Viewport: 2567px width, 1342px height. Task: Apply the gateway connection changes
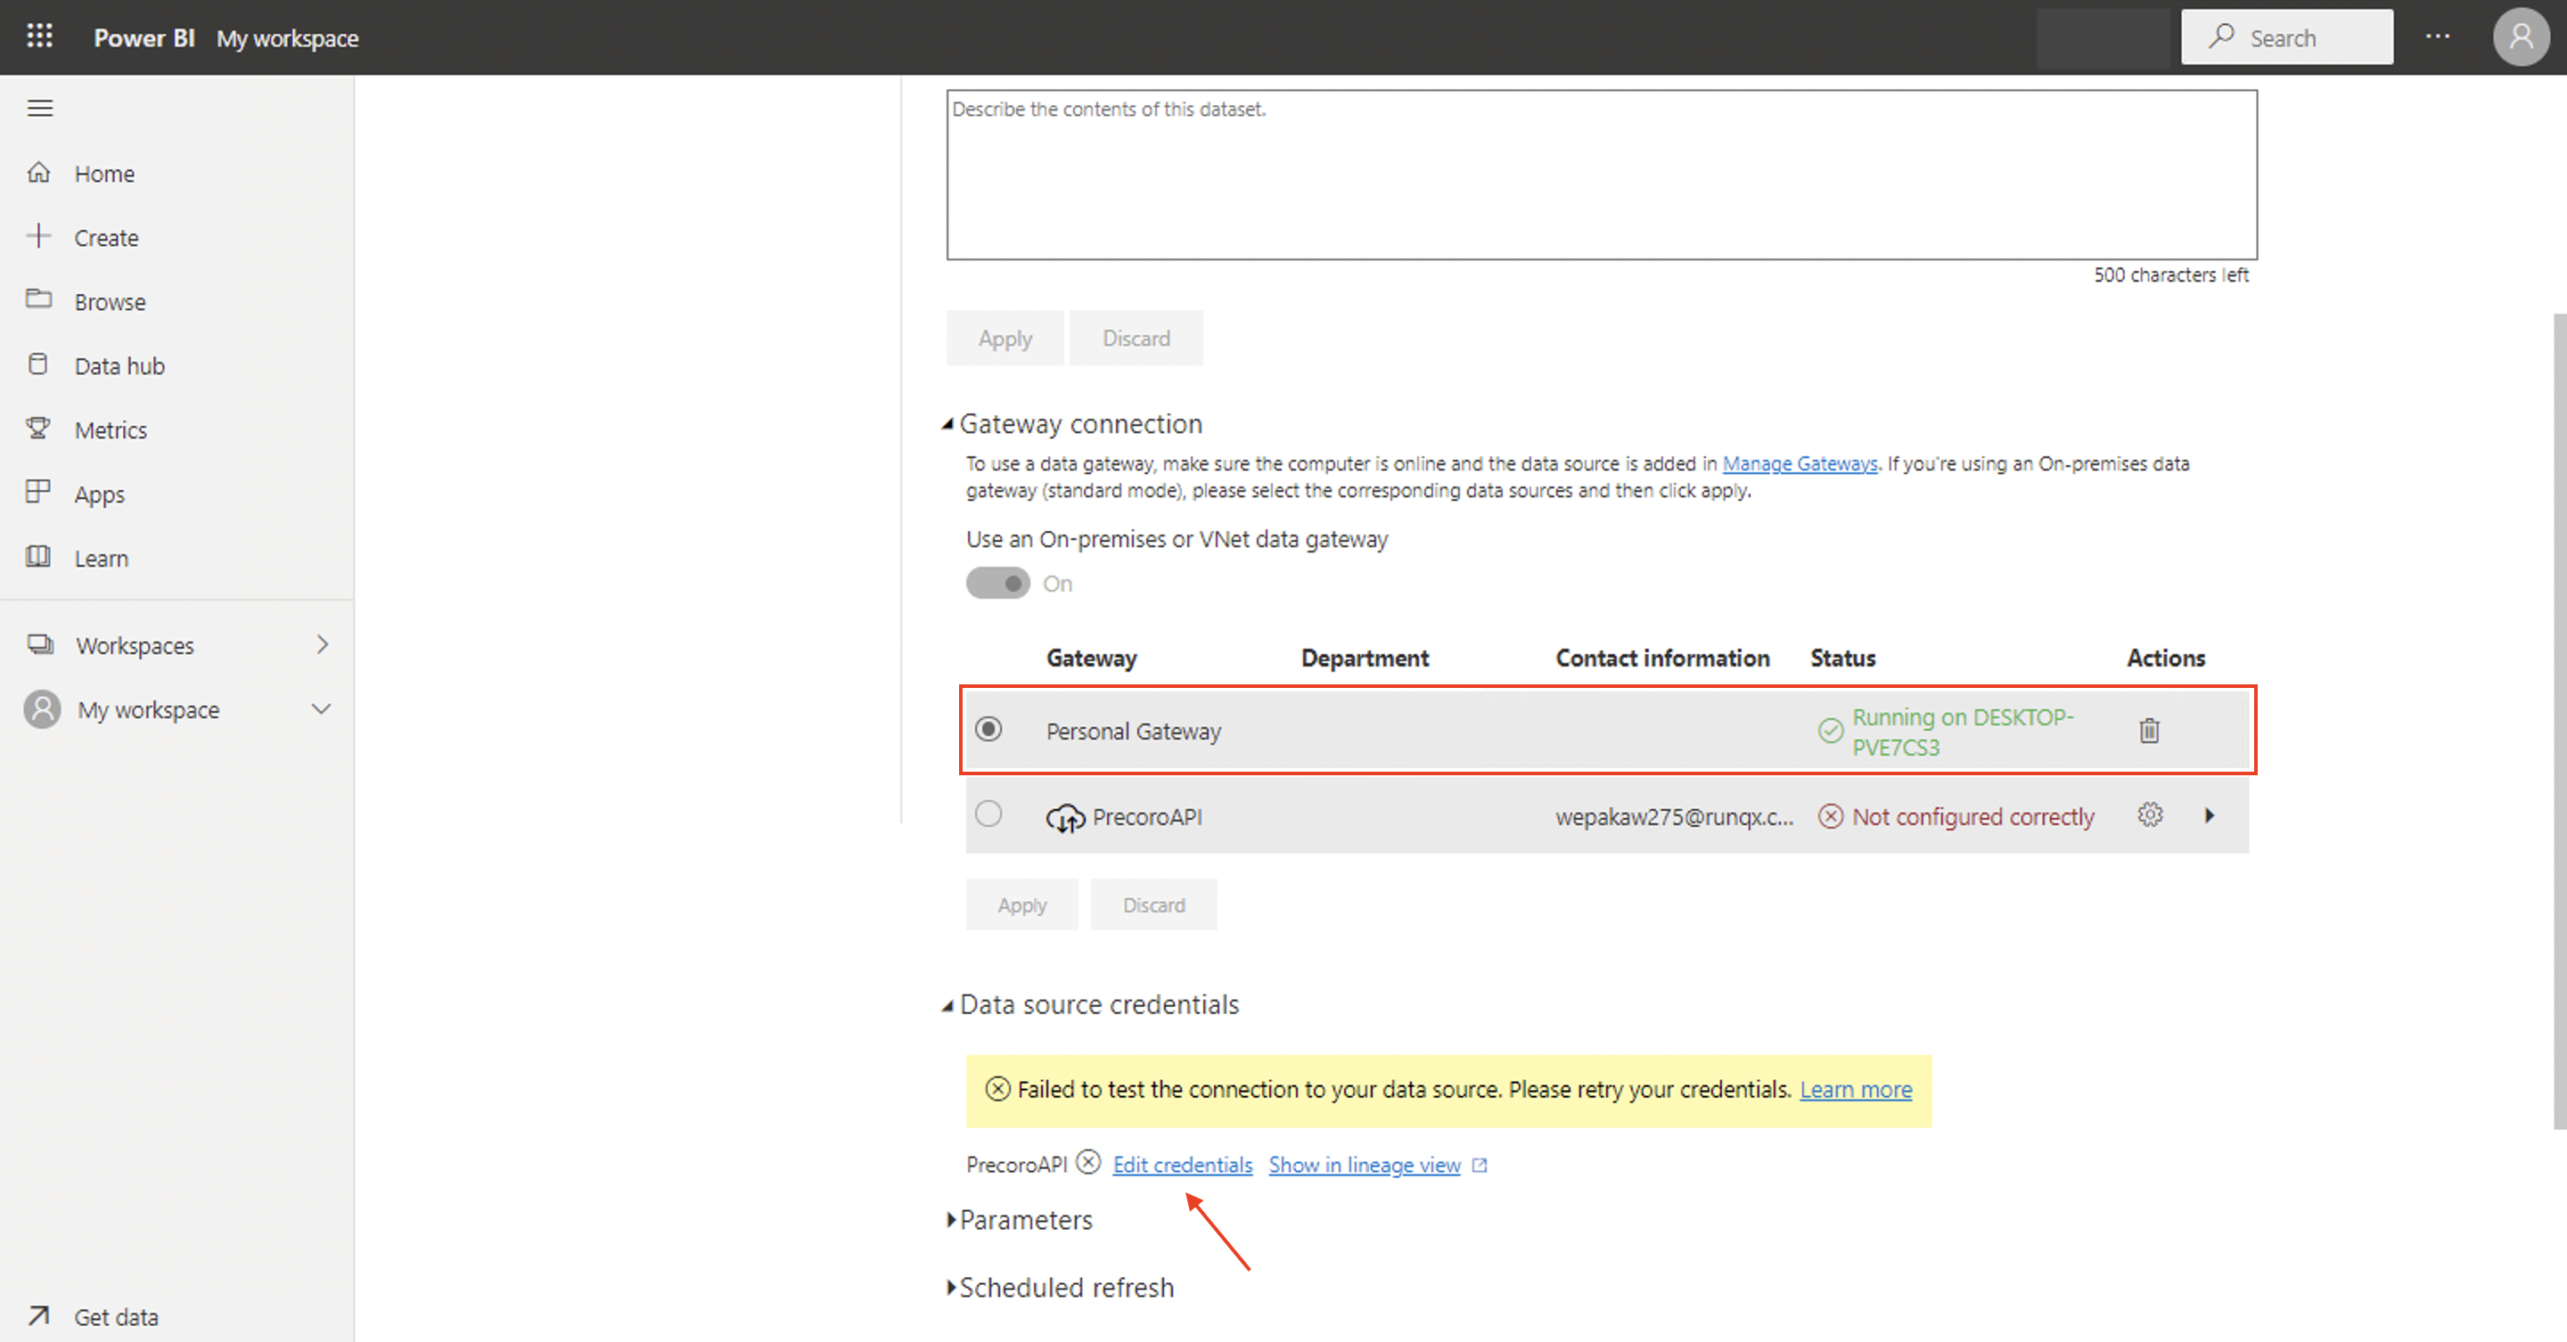coord(1021,904)
